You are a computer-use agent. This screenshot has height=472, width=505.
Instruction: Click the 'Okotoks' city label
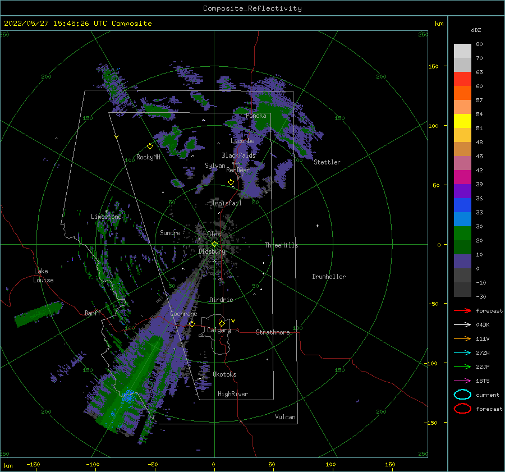(x=224, y=374)
